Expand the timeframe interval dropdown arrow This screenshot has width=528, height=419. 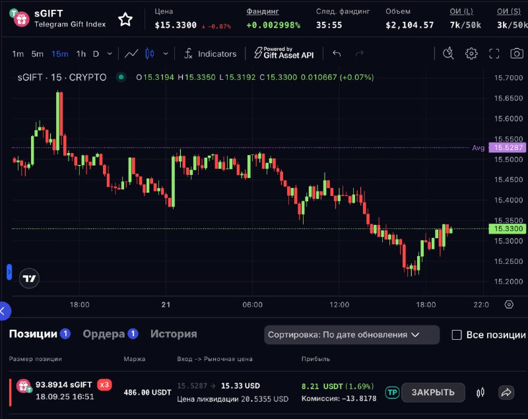pyautogui.click(x=110, y=53)
